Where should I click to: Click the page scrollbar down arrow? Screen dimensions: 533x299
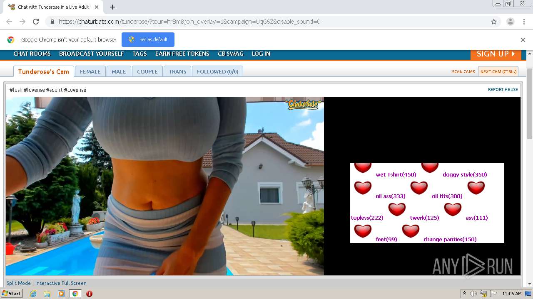[530, 284]
